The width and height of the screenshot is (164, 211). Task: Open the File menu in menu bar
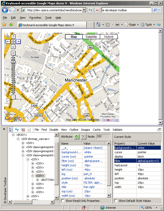click(5, 18)
